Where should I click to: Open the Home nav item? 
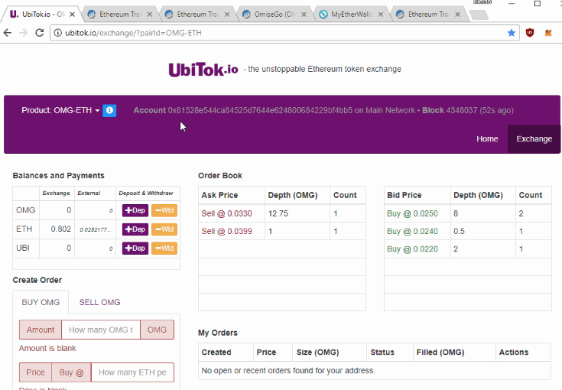pos(487,139)
